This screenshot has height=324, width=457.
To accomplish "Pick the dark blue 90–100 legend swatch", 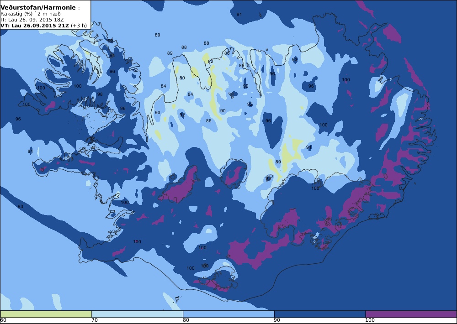I will click(x=320, y=314).
